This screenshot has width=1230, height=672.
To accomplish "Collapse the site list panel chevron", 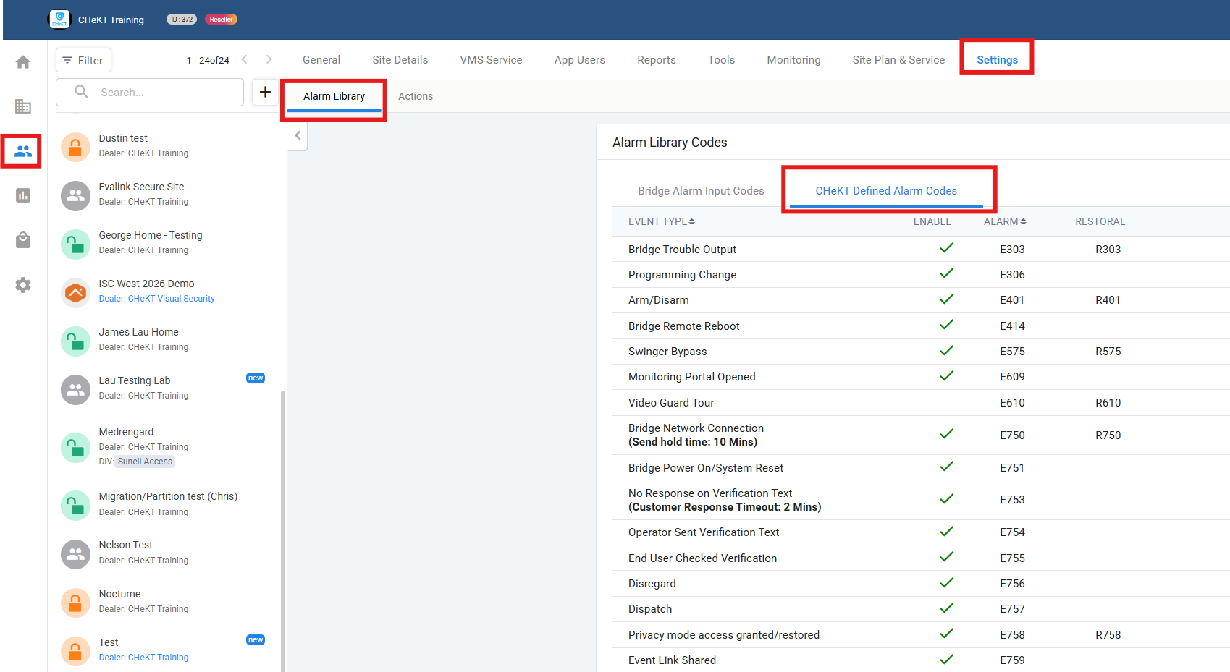I will pos(298,135).
